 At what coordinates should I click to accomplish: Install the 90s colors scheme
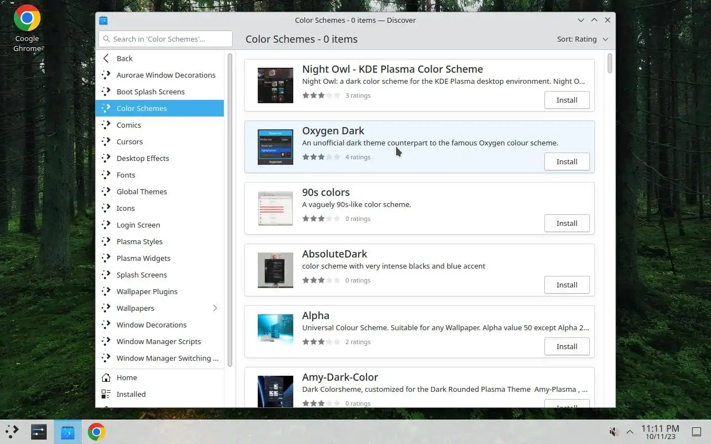coord(567,223)
